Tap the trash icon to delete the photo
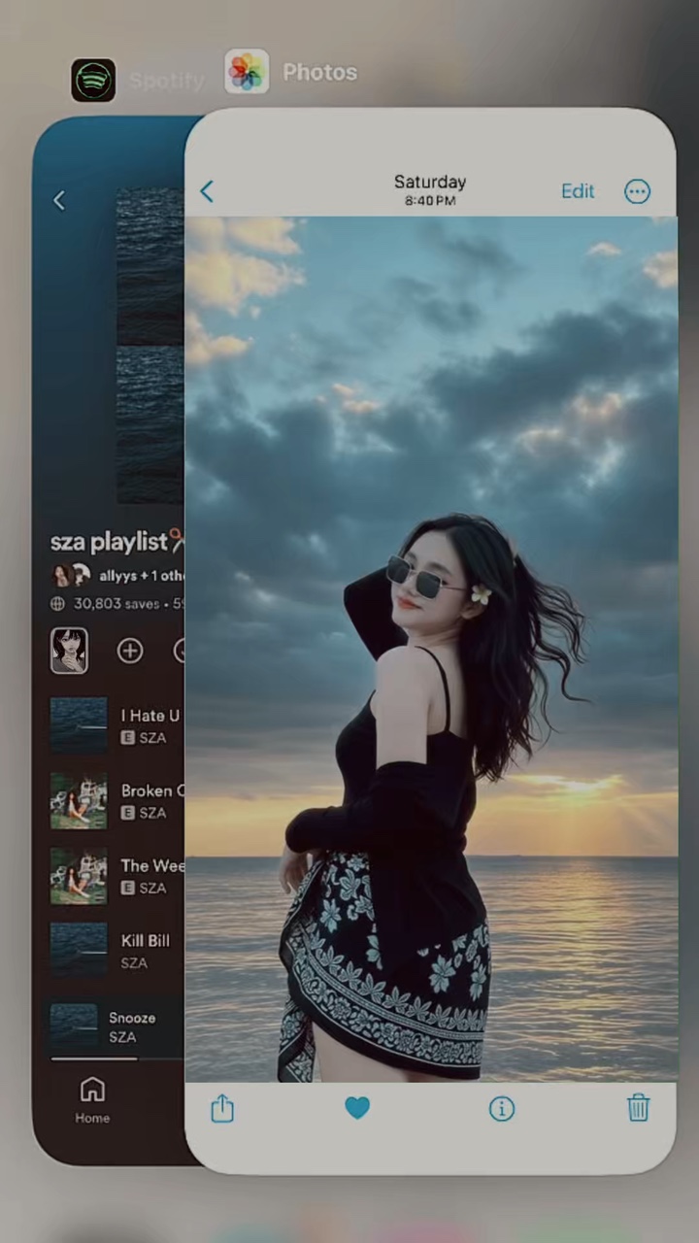Image resolution: width=699 pixels, height=1243 pixels. (638, 1107)
